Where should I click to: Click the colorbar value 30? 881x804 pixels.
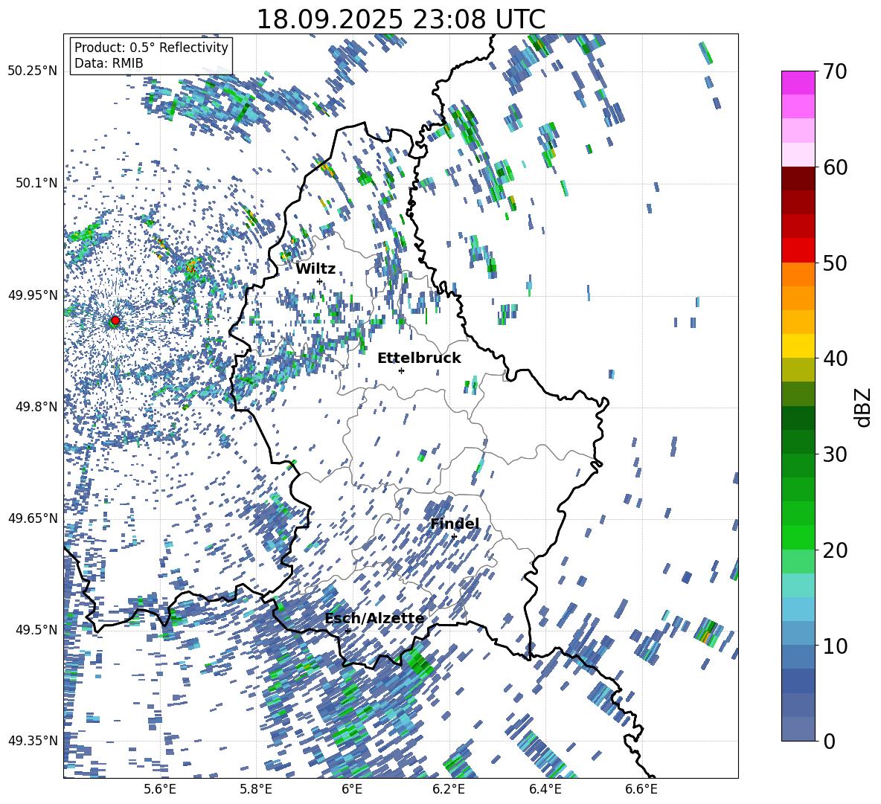point(835,454)
